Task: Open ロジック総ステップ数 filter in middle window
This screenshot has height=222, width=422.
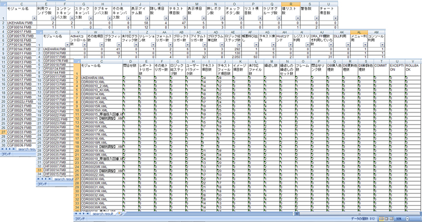Action: (x=239, y=45)
